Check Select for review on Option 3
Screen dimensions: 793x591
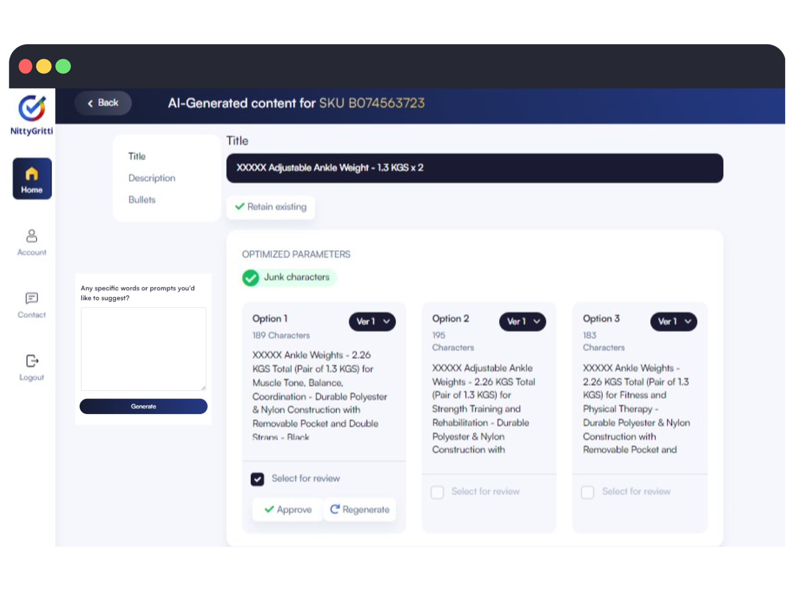pyautogui.click(x=587, y=492)
